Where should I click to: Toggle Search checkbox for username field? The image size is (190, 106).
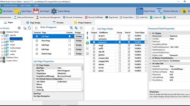(x=129, y=39)
